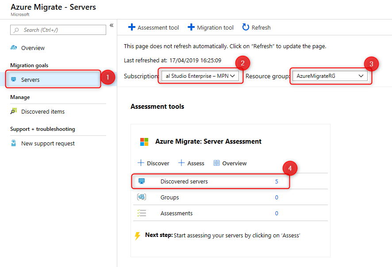Click the Support + troubleshooting section header
Screen dimensions: 392x267
point(42,129)
